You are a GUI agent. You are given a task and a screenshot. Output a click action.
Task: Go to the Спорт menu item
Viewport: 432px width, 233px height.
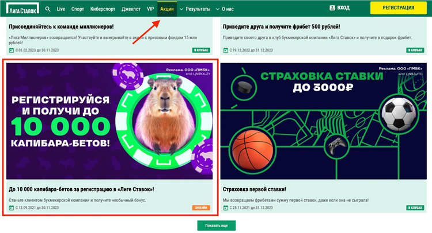78,9
